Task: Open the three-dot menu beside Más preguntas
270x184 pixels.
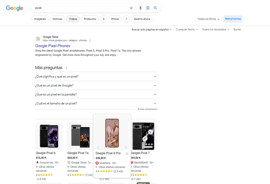Action: click(66, 68)
